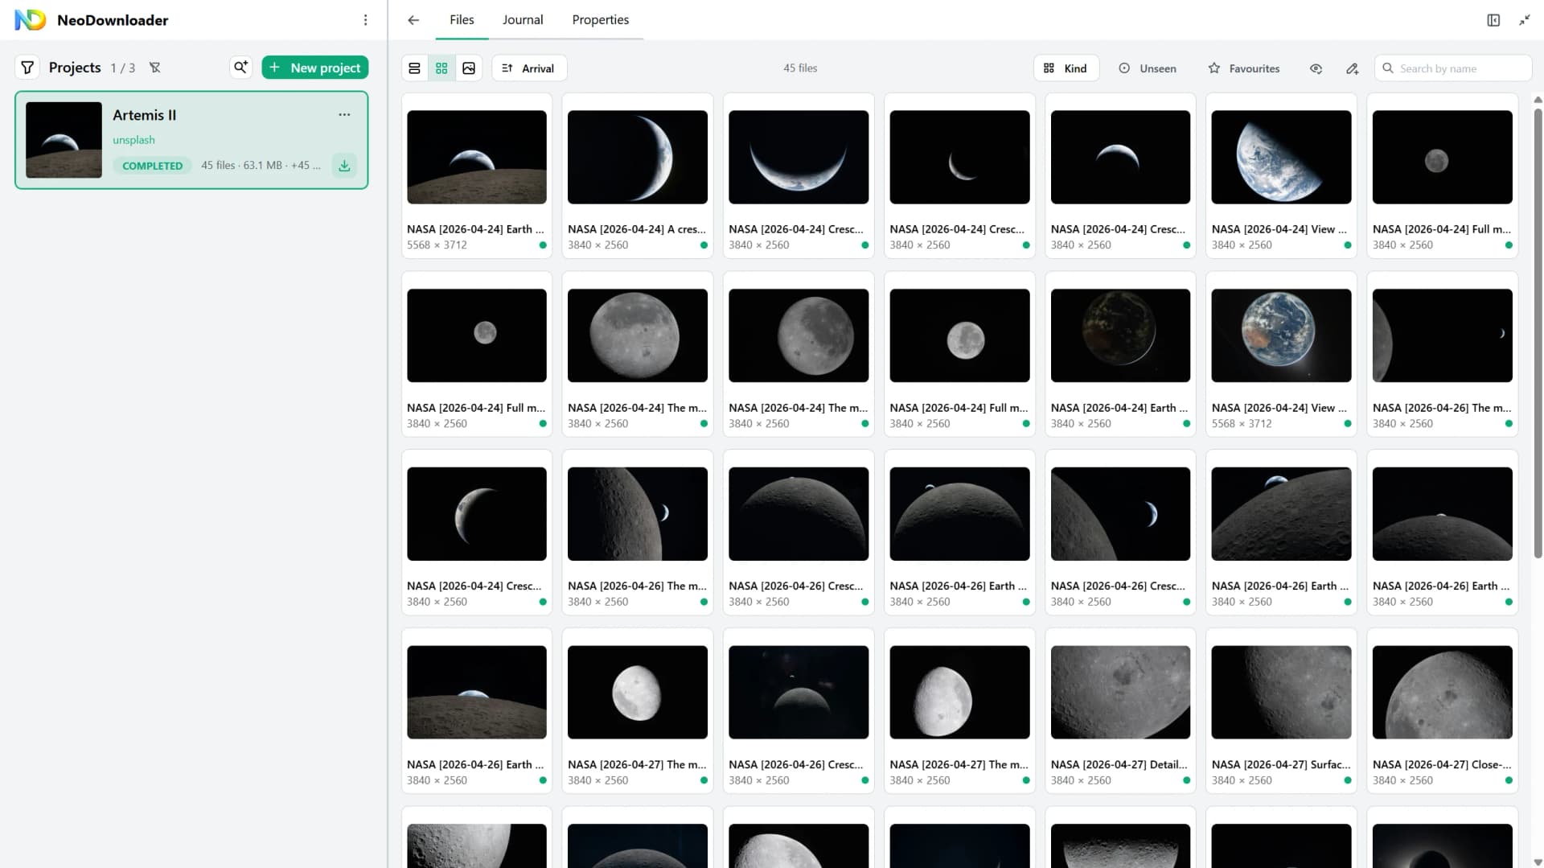Screen dimensions: 1544x868
Task: Toggle the Favourites filter
Action: point(1244,68)
